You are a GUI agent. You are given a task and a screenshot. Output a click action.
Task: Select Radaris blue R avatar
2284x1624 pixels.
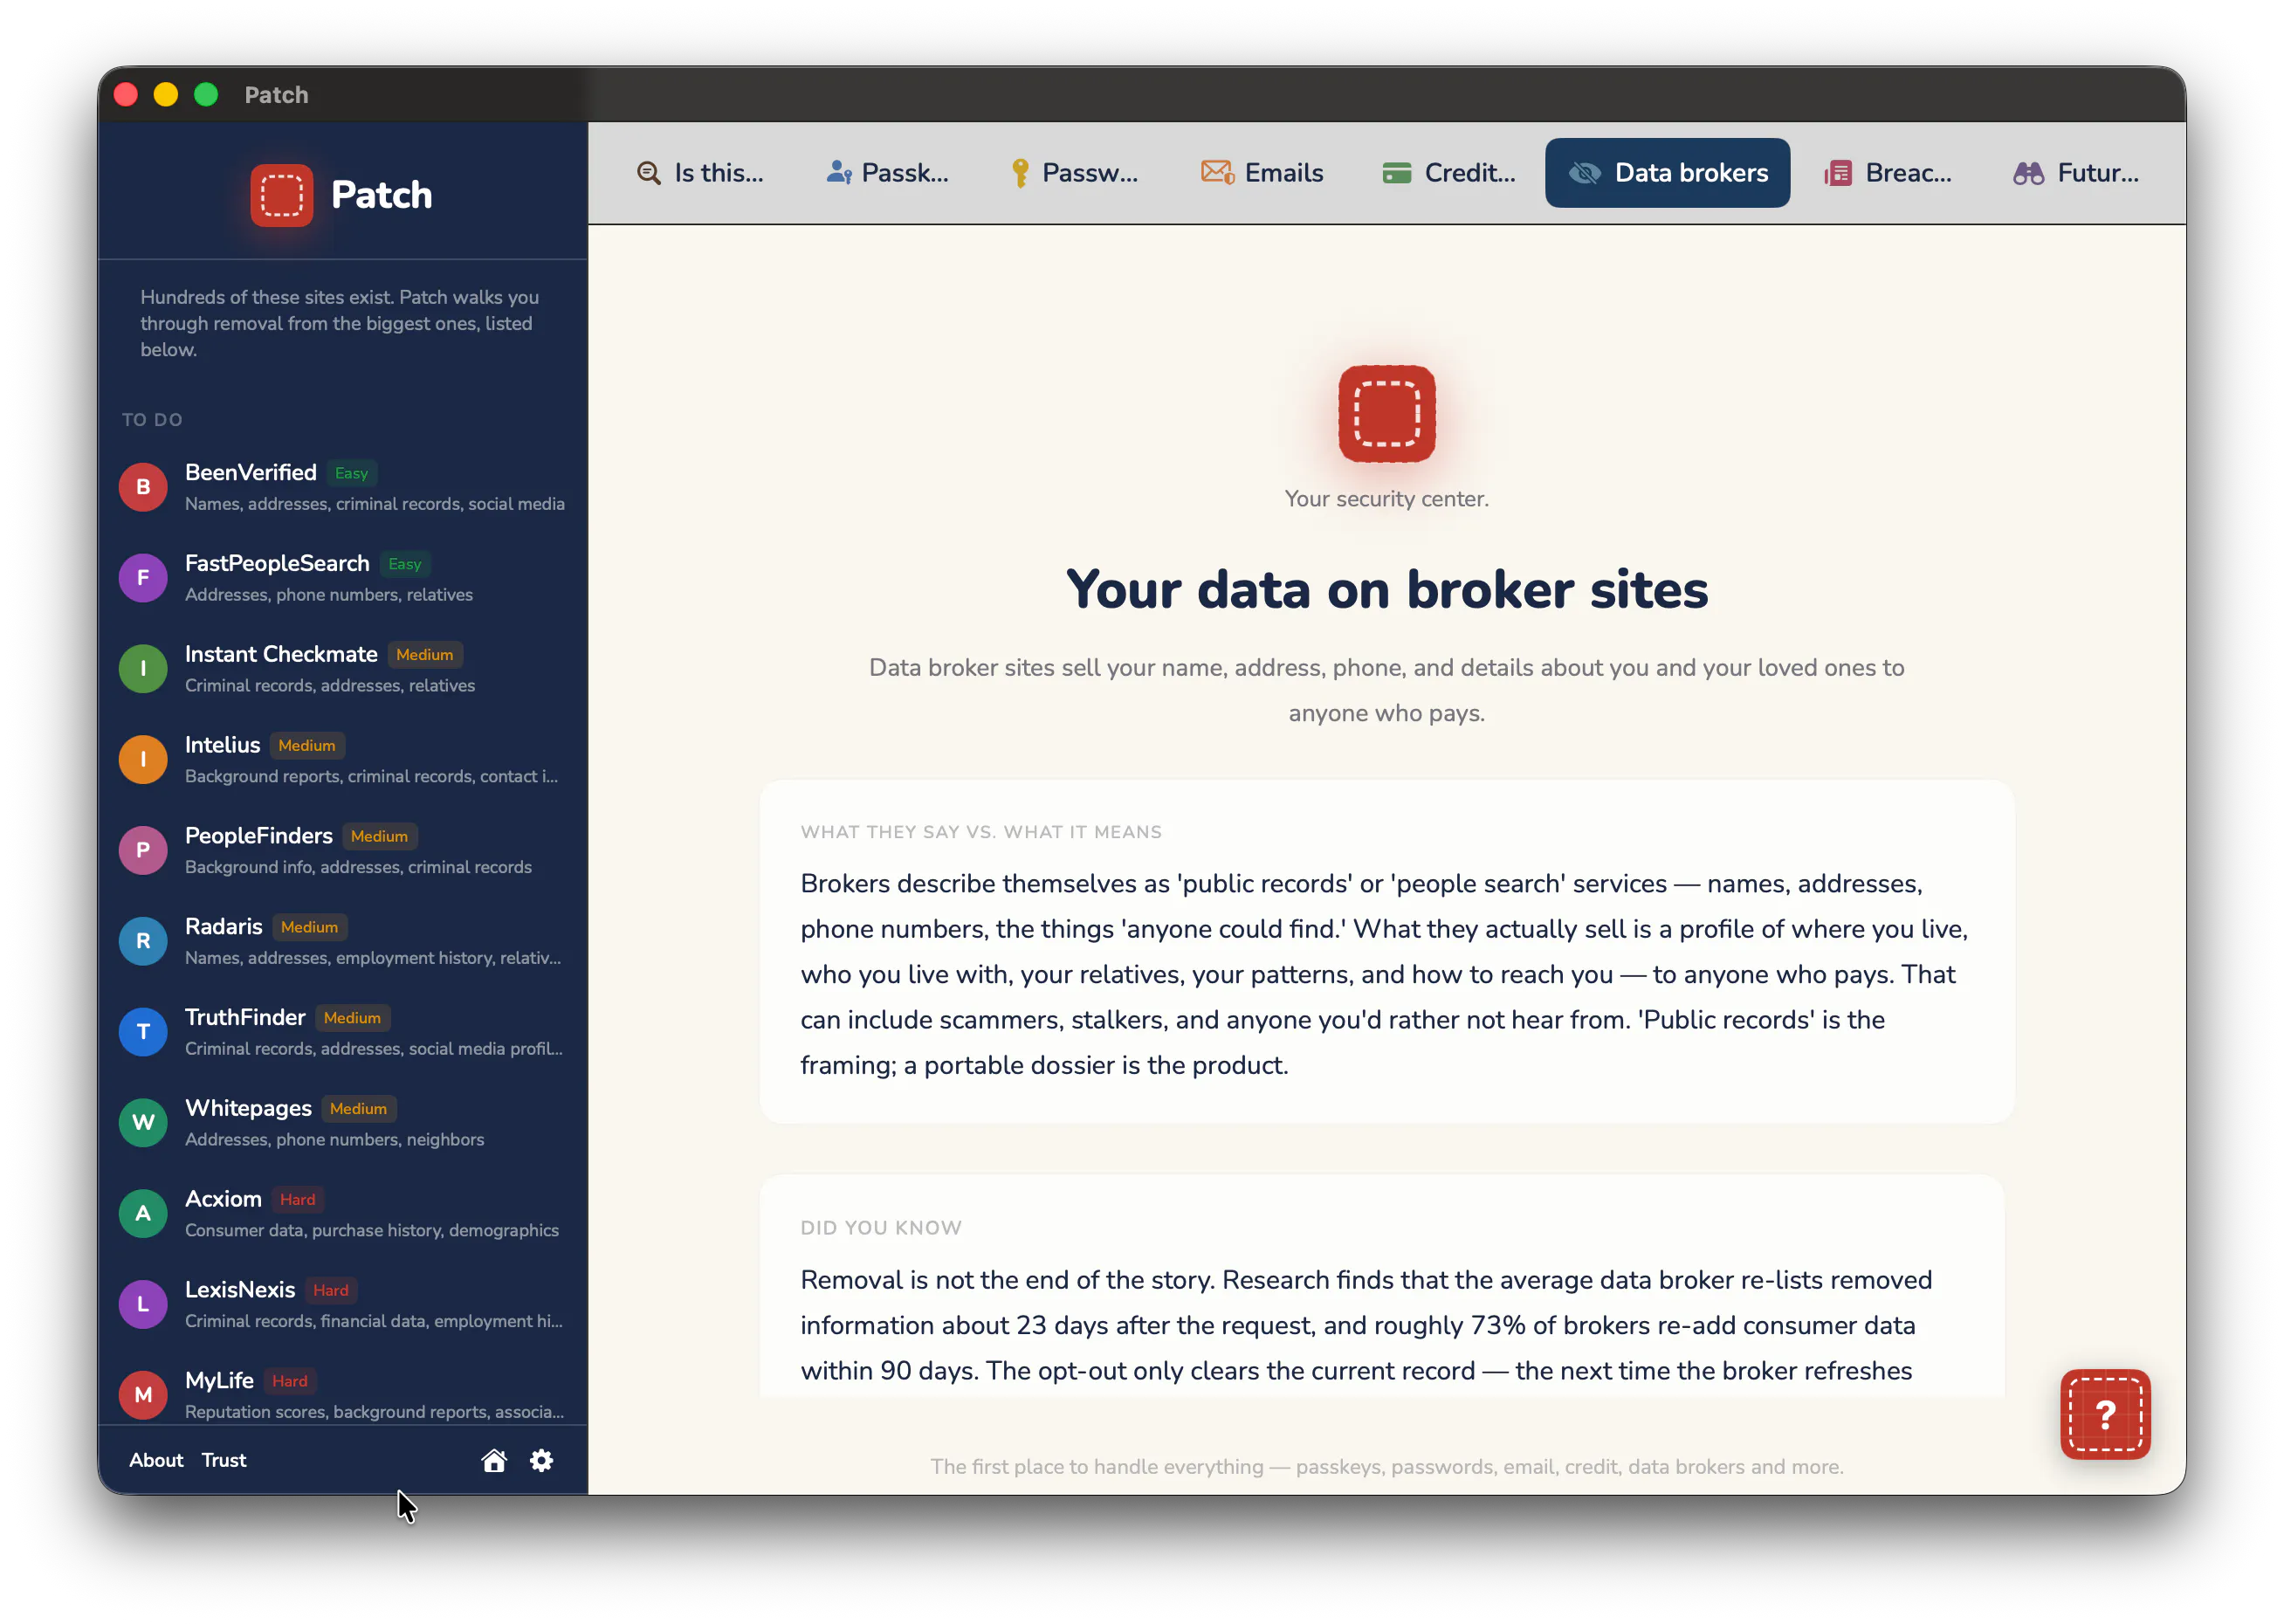143,941
